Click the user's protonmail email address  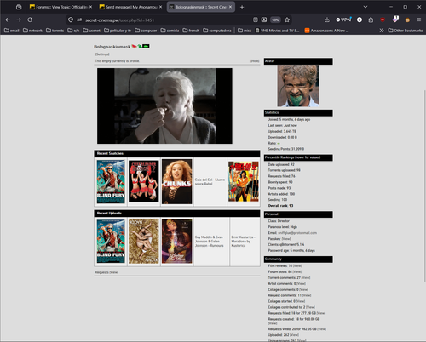coord(297,233)
